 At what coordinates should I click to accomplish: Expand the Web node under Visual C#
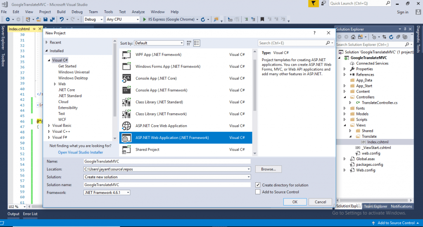click(55, 84)
